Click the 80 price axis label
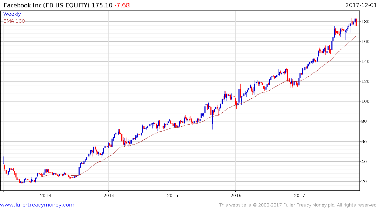The width and height of the screenshot is (377, 210). coord(364,121)
